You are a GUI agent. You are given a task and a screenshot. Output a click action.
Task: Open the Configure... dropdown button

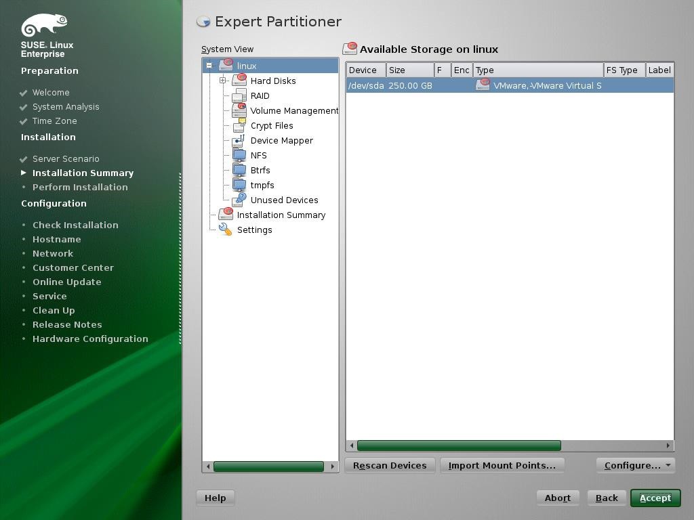click(x=636, y=465)
